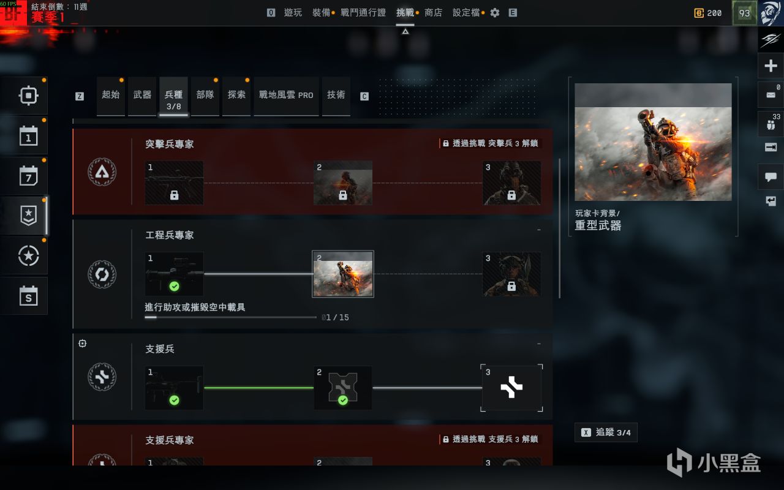
Task: Open the weekly calendar '7' sidebar icon
Action: pyautogui.click(x=28, y=176)
